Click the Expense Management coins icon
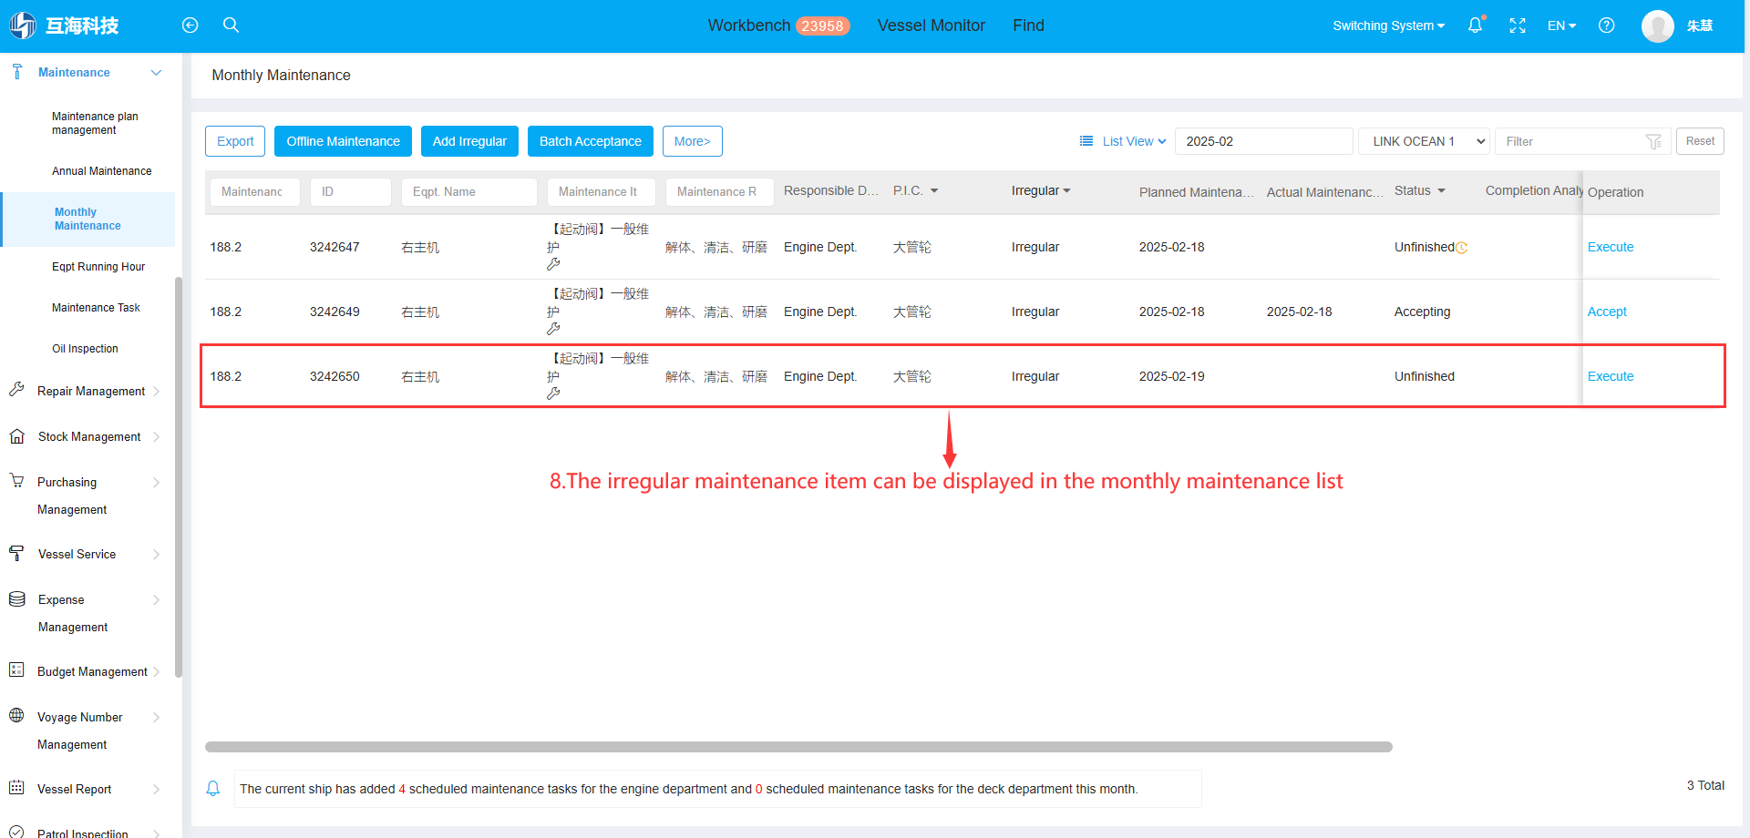 coord(16,598)
